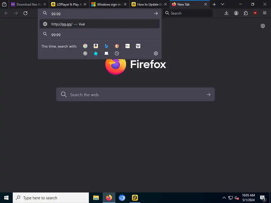The image size is (271, 203).
Task: Search this time with eBay
Action: (128, 46)
